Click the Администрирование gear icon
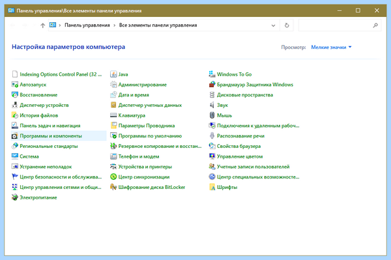The height and width of the screenshot is (260, 391). point(113,85)
